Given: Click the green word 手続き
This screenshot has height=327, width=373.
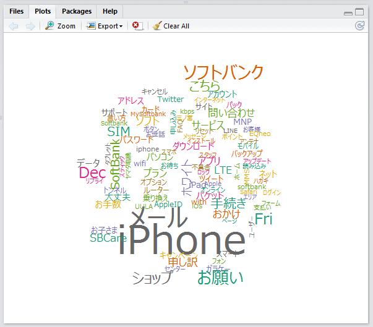Looking at the screenshot, I should 228,203.
